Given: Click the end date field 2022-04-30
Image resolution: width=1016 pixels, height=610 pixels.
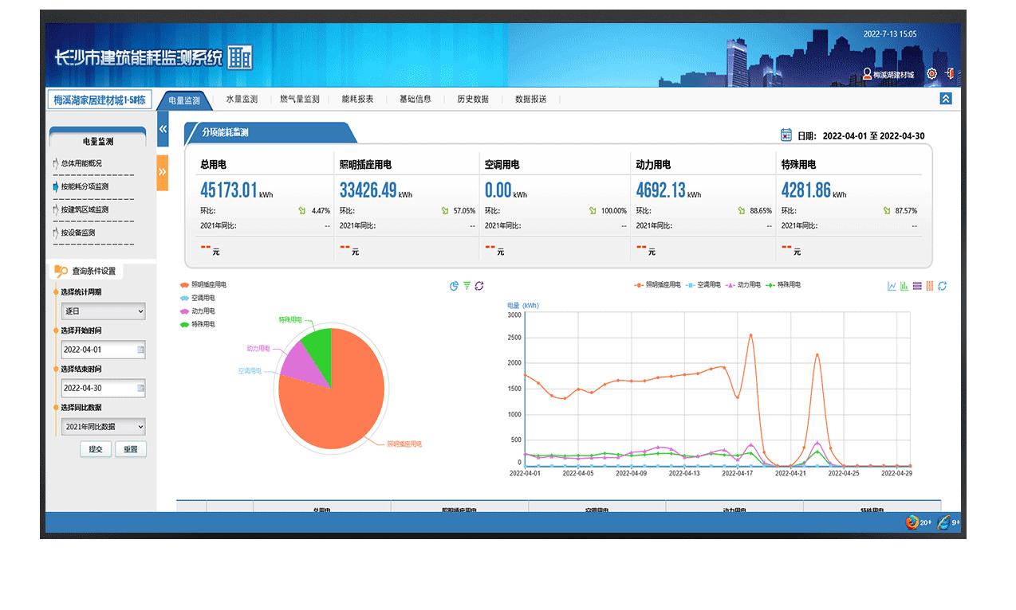Looking at the screenshot, I should point(97,389).
